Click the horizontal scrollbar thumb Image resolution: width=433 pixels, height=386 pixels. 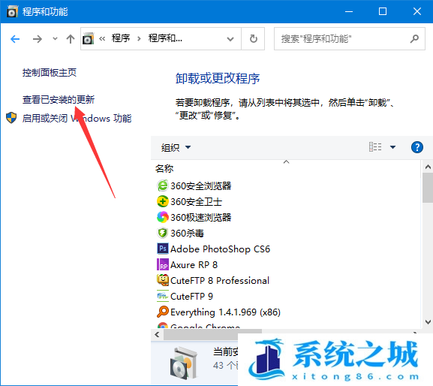(212, 335)
